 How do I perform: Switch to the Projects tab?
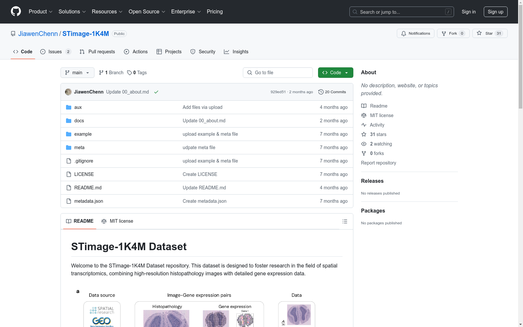coord(169,52)
